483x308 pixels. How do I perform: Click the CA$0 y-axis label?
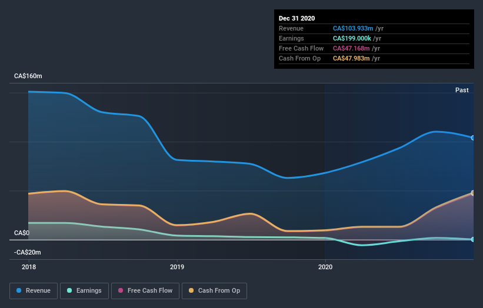[22, 233]
